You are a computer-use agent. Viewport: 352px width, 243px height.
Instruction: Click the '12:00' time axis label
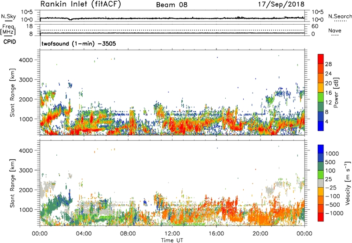pyautogui.click(x=172, y=234)
